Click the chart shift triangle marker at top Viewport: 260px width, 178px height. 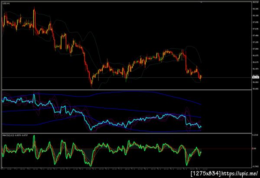201,2
